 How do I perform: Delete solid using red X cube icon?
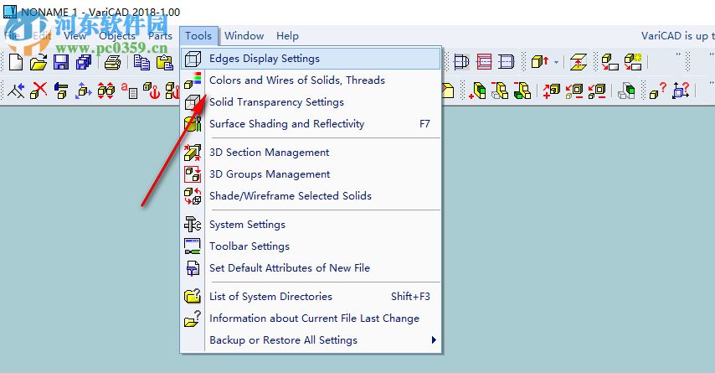point(39,91)
